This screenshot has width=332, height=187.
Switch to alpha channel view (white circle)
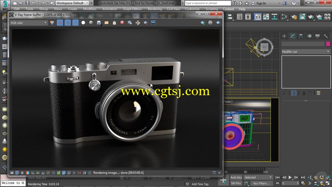coord(83,22)
